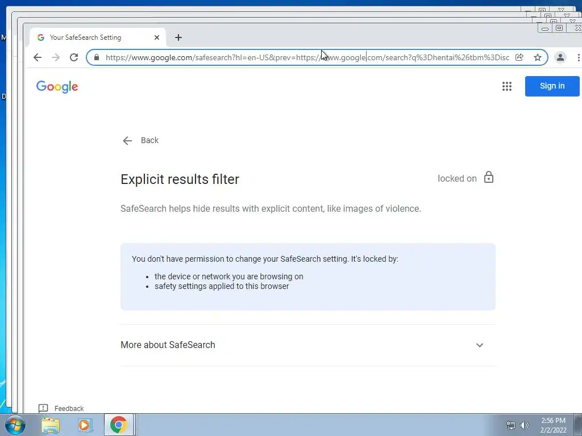
Task: Open a new tab with plus button
Action: 178,37
